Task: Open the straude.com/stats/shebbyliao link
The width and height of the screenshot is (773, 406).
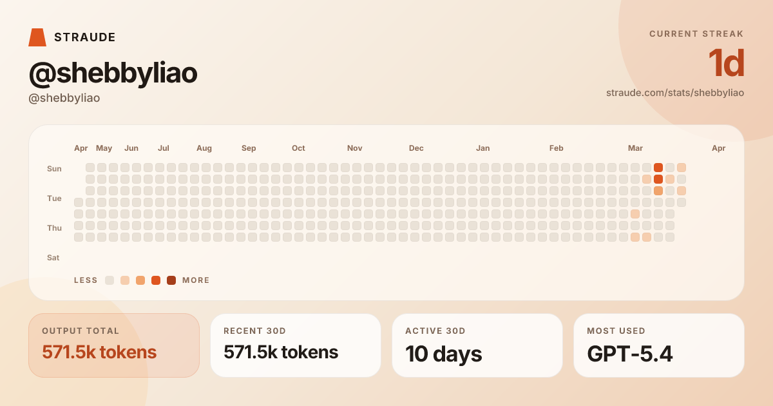Action: (674, 93)
